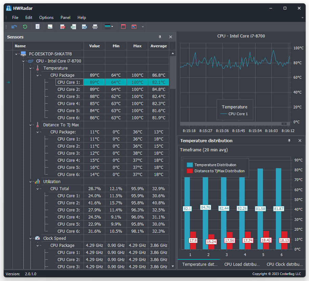The width and height of the screenshot is (309, 281).
Task: Click the bar chart icon beside Utilization
Action: 38,181
